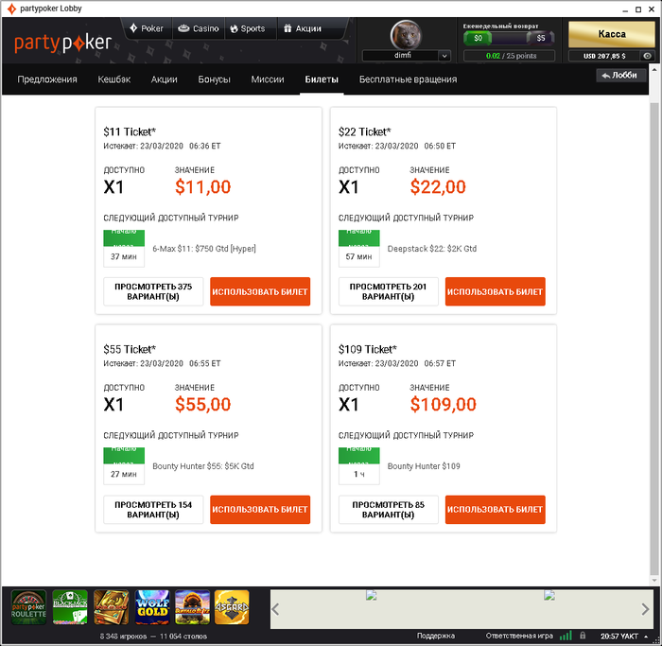Click the lock icon in status bar
Screen dimensions: 662x646
[583, 636]
